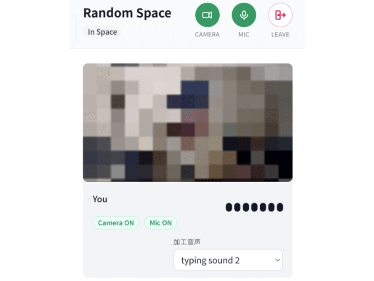Click the last audio level dot
This screenshot has width=374, height=281.
(x=280, y=207)
